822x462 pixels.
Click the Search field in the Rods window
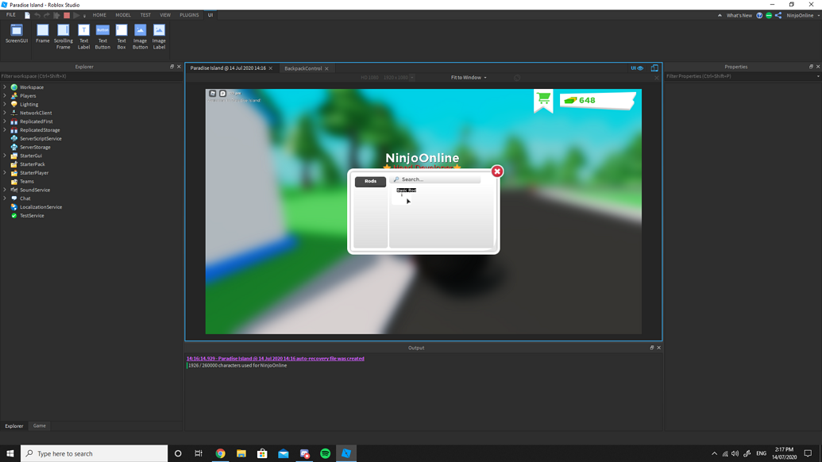click(437, 179)
